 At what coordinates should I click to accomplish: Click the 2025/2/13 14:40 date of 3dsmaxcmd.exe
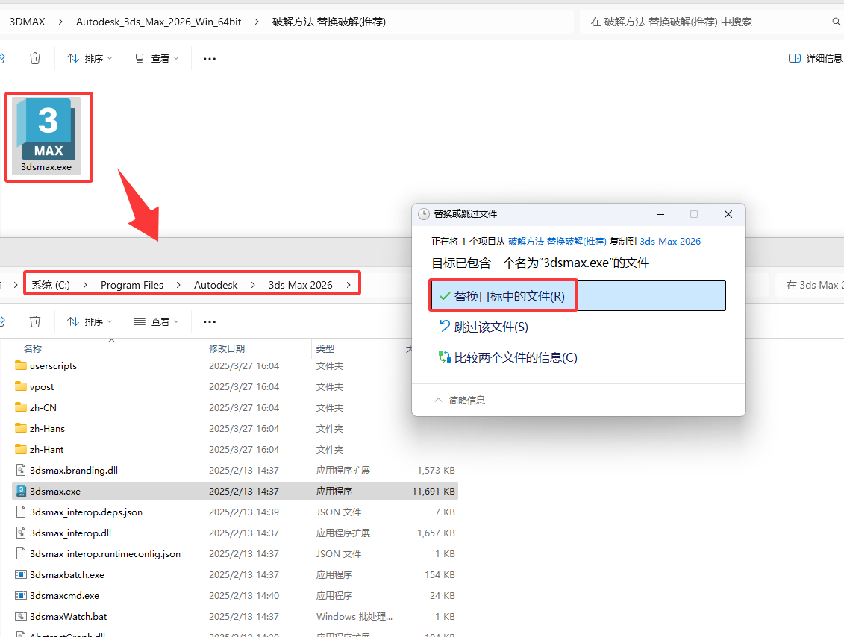coord(244,595)
